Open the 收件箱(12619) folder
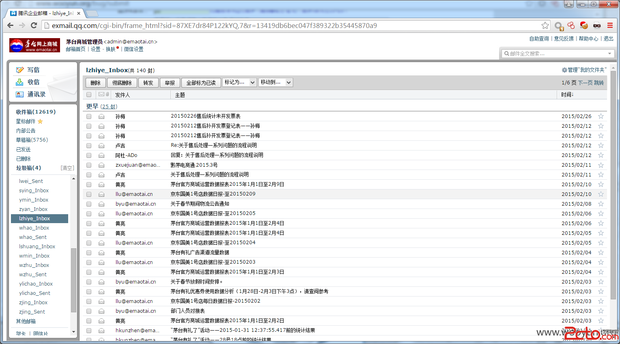620x344 pixels. click(x=36, y=112)
